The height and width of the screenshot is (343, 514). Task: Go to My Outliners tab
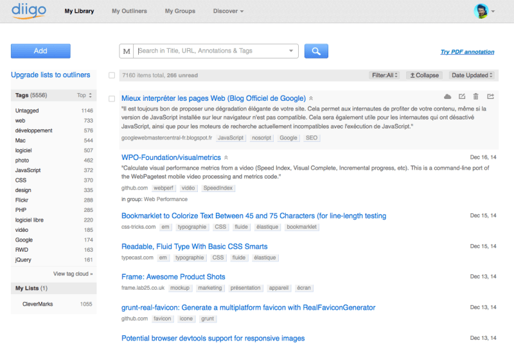(129, 11)
